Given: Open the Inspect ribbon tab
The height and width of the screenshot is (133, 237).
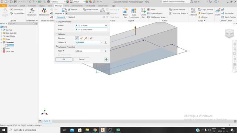Looking at the screenshot, I should (41, 6).
